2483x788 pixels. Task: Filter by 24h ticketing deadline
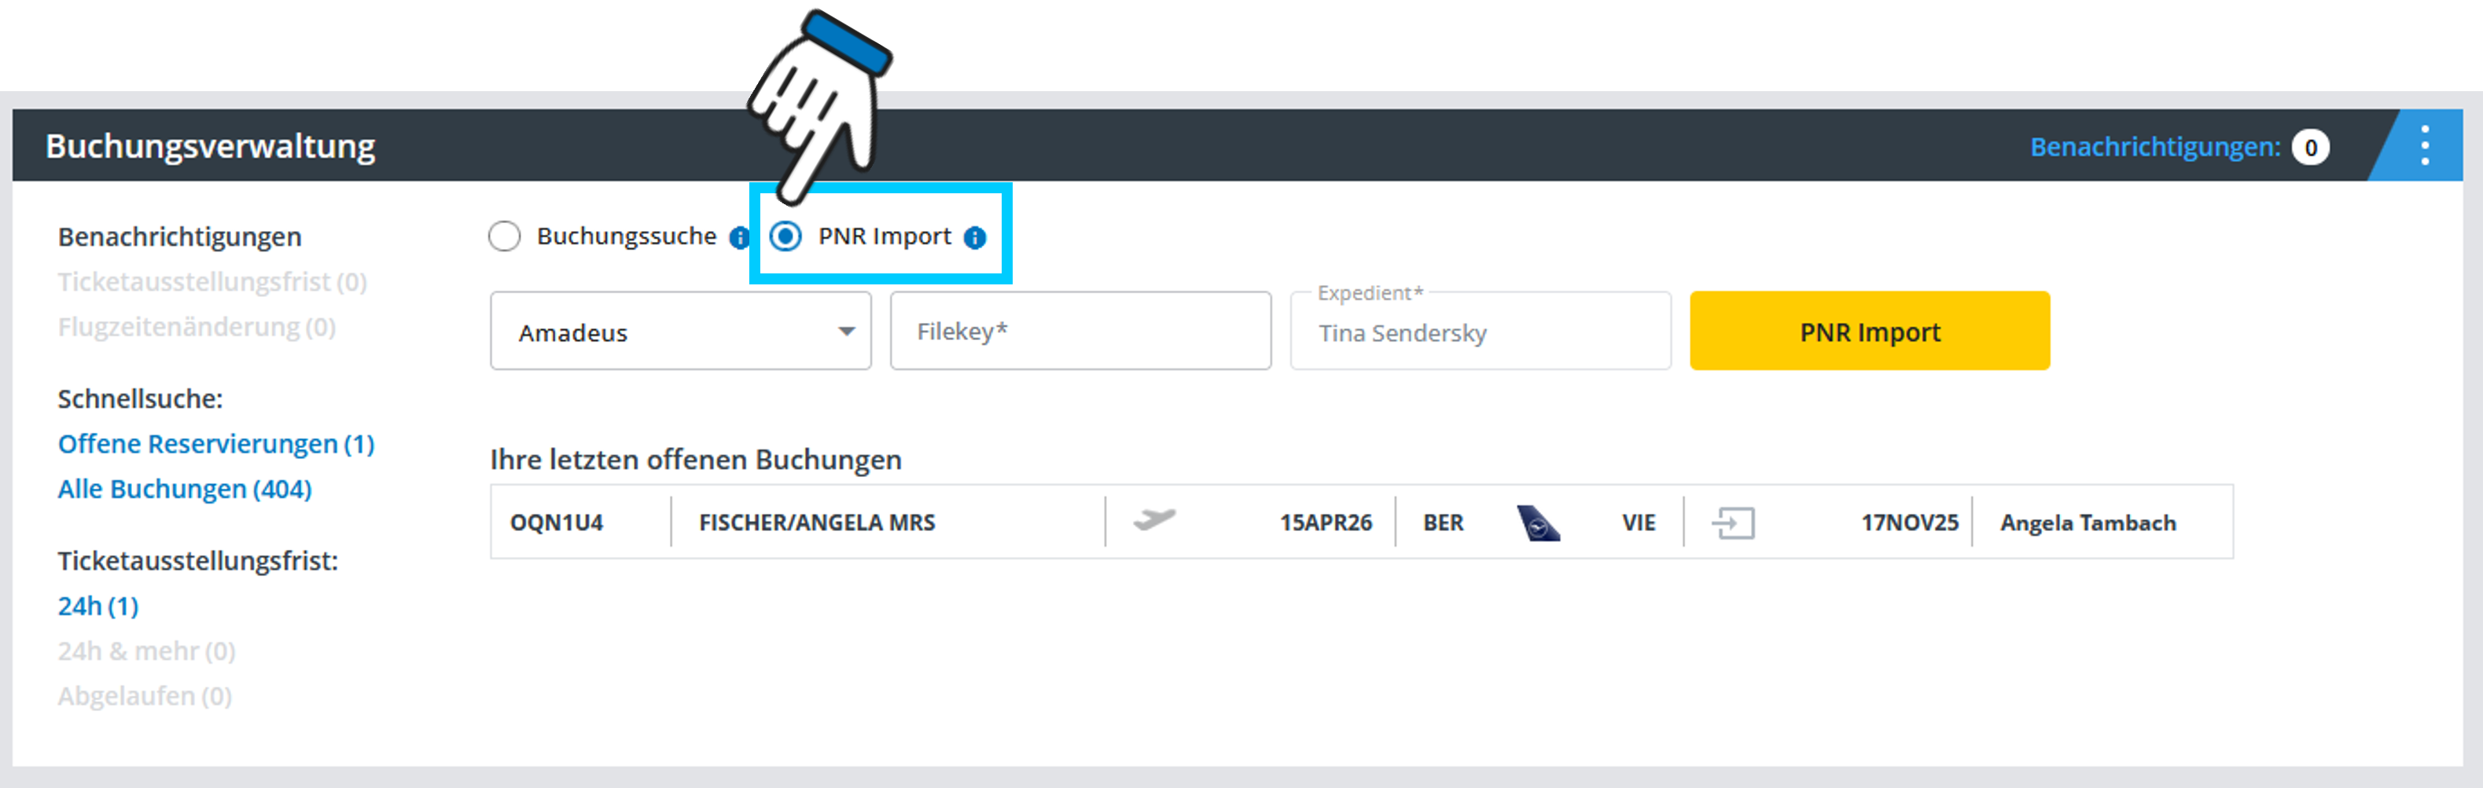click(x=98, y=606)
